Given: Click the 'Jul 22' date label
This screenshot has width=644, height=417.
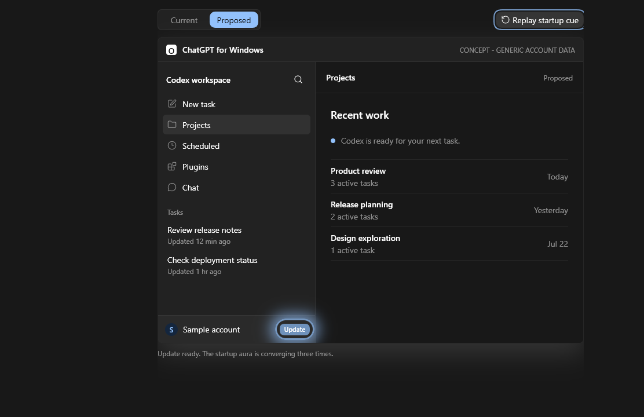Looking at the screenshot, I should click(x=557, y=244).
